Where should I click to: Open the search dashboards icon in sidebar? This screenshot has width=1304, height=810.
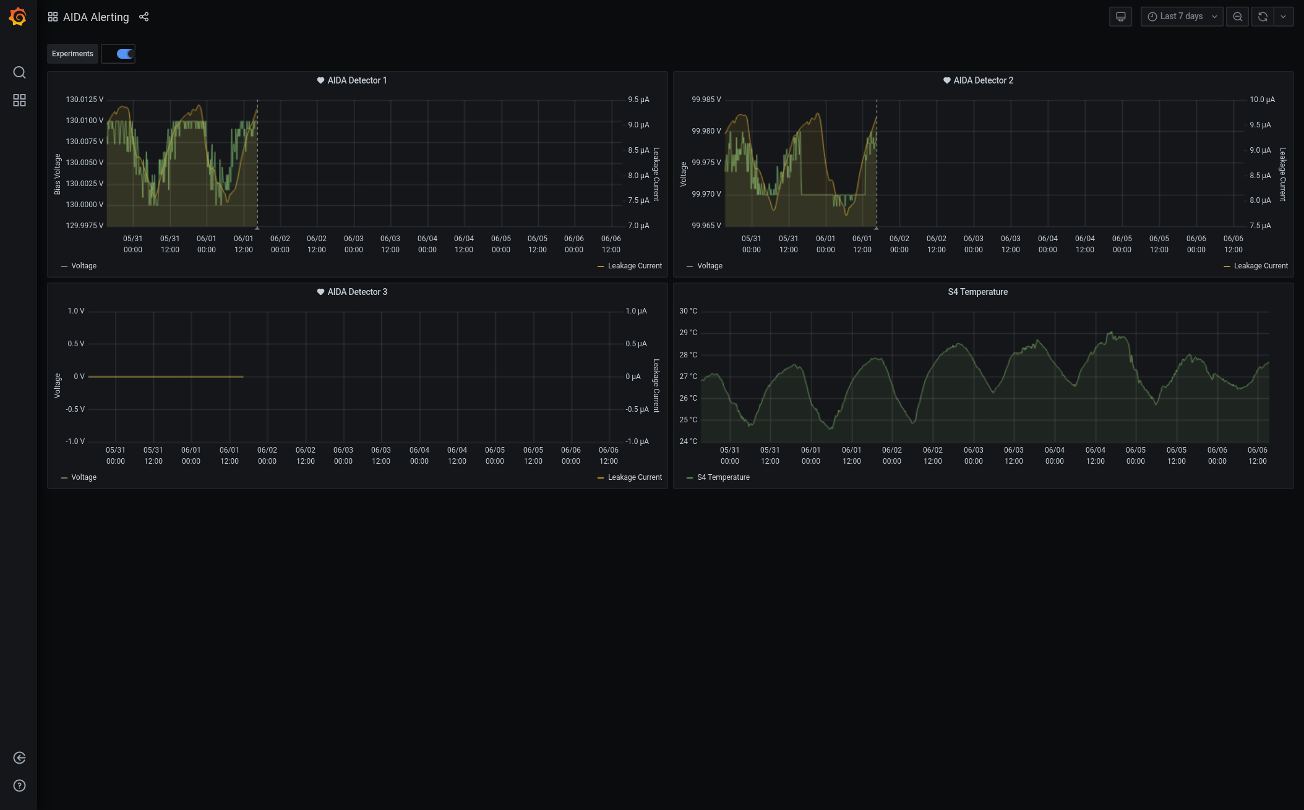pos(19,72)
